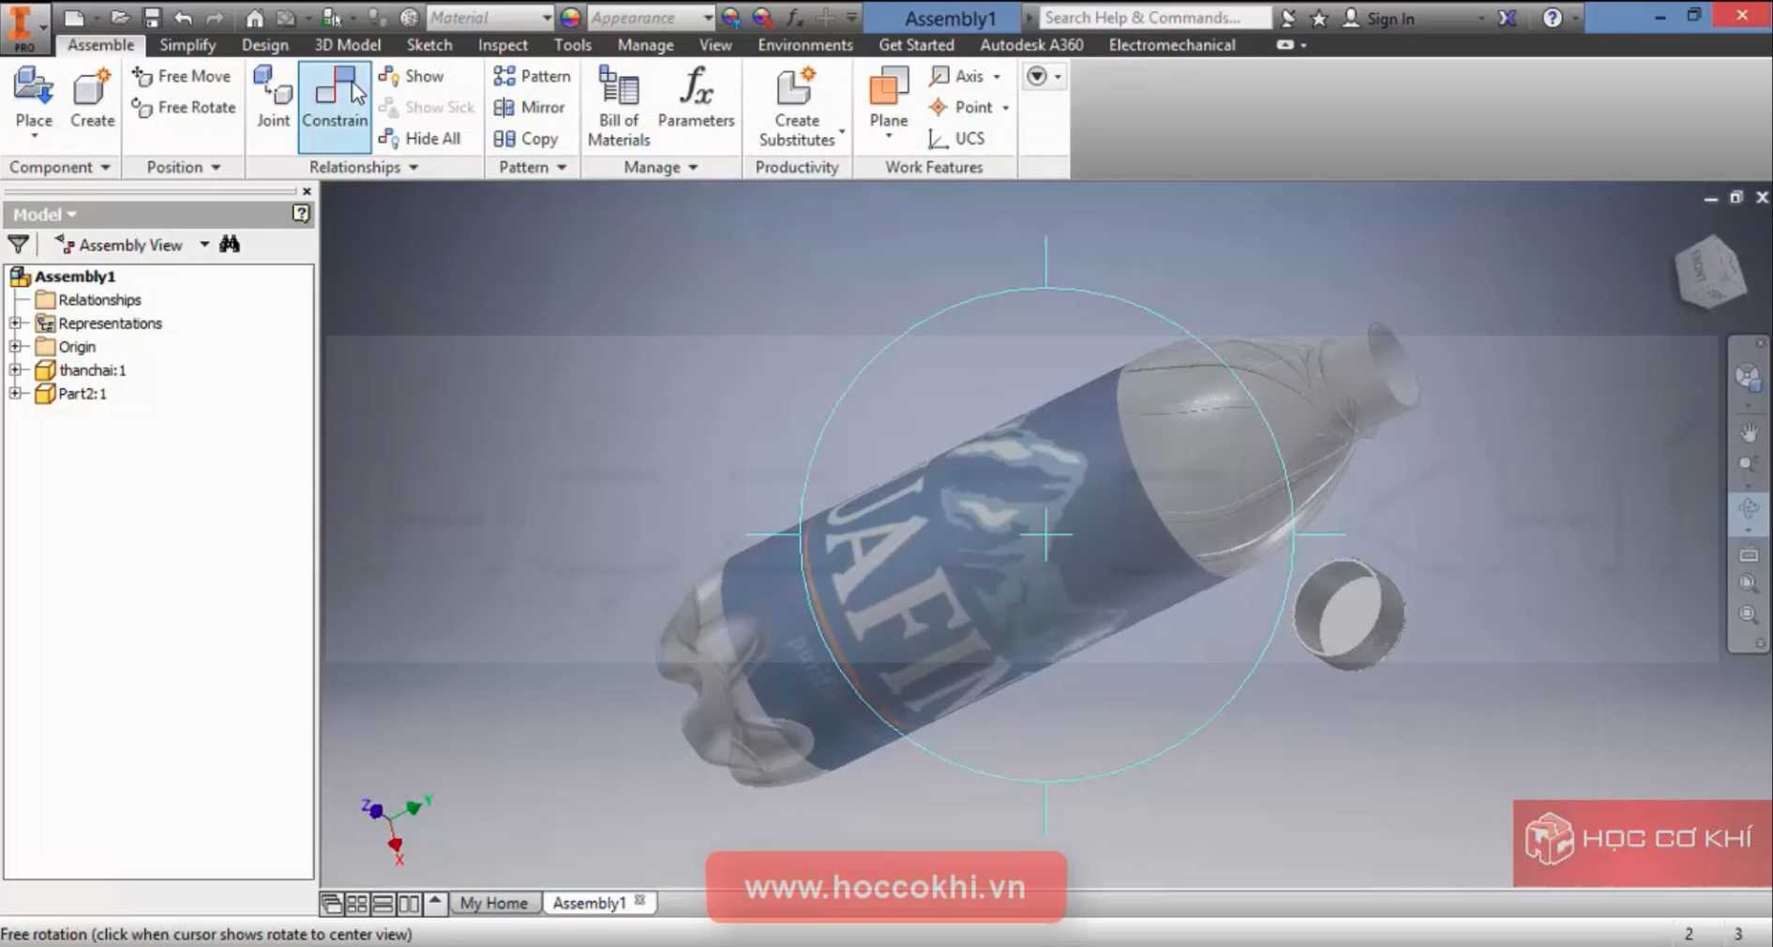Viewport: 1773px width, 947px height.
Task: Expand the Origin folder node
Action: coord(16,347)
